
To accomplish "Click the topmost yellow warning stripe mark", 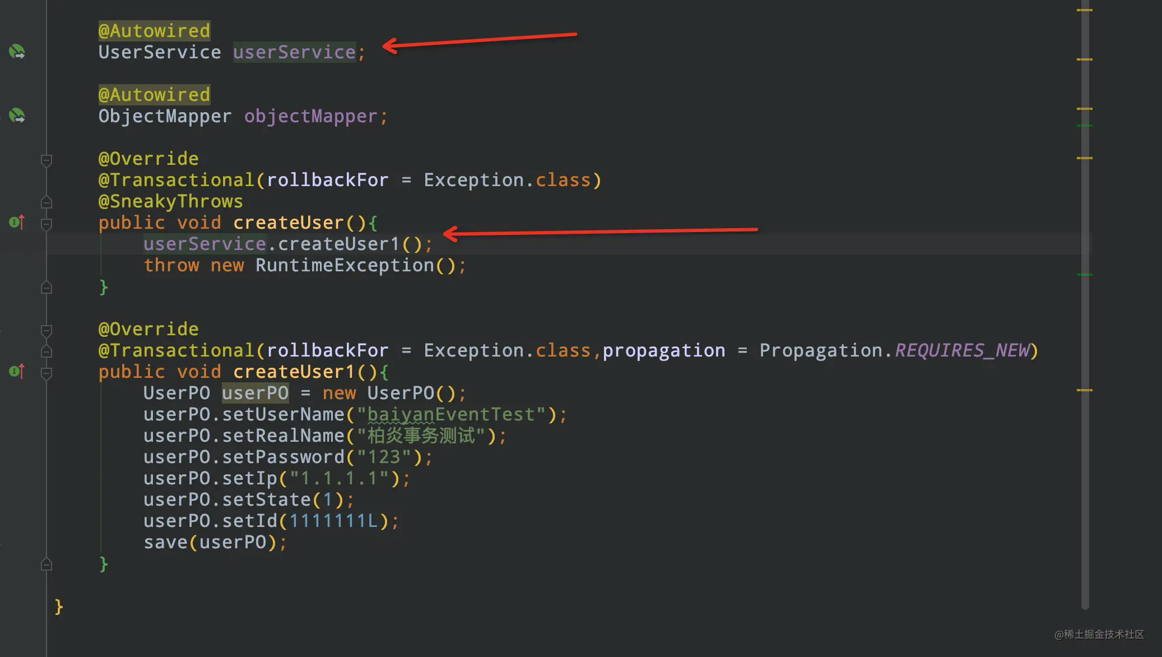I will pyautogui.click(x=1084, y=10).
